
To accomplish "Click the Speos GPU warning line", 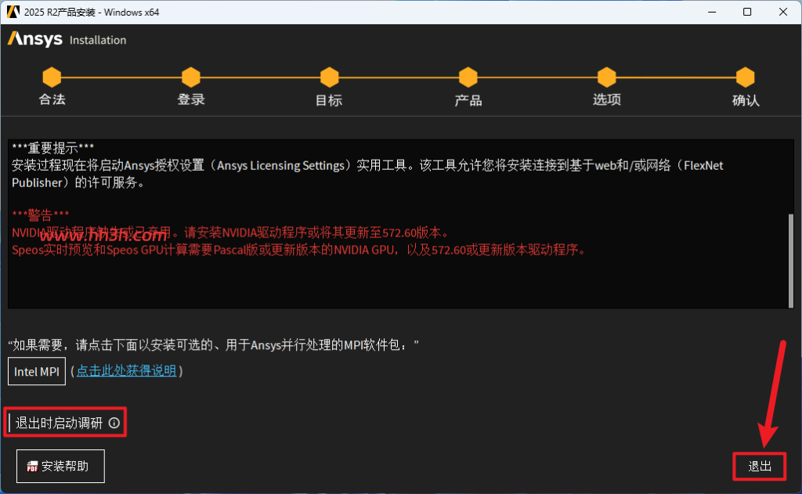I will tap(299, 250).
